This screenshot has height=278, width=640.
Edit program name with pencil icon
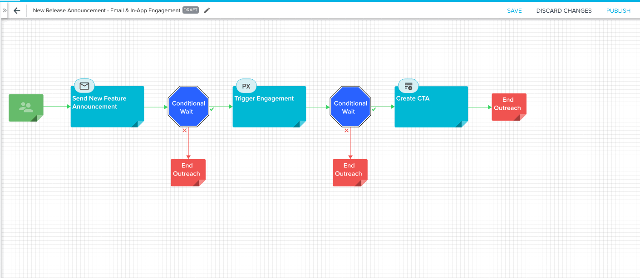coord(207,10)
